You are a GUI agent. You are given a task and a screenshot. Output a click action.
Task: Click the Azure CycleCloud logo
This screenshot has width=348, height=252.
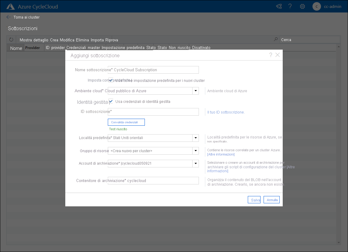tap(10, 6)
